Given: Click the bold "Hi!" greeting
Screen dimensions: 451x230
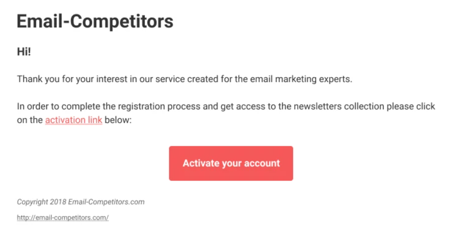Looking at the screenshot, I should click(24, 52).
